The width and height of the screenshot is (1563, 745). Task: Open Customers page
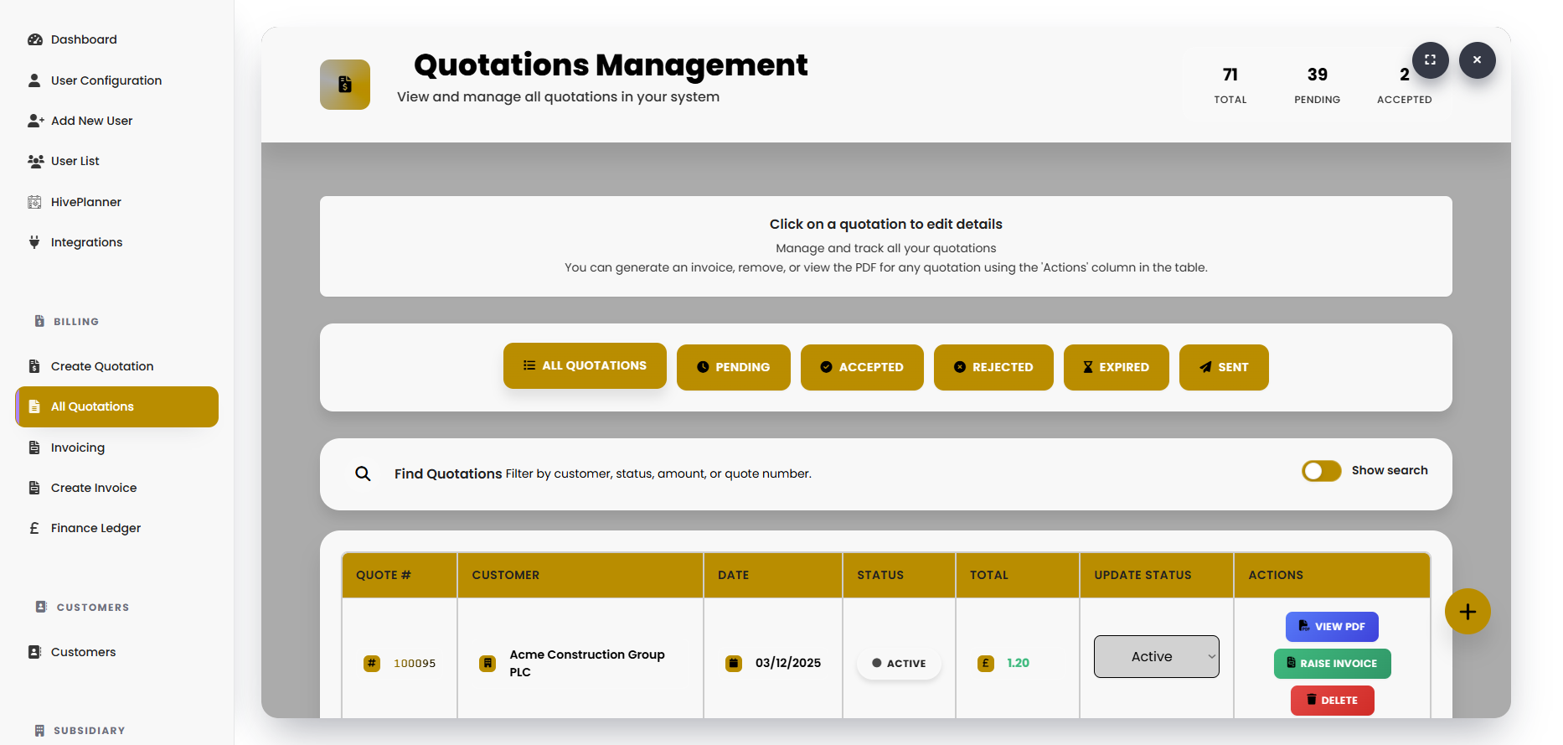tap(83, 652)
